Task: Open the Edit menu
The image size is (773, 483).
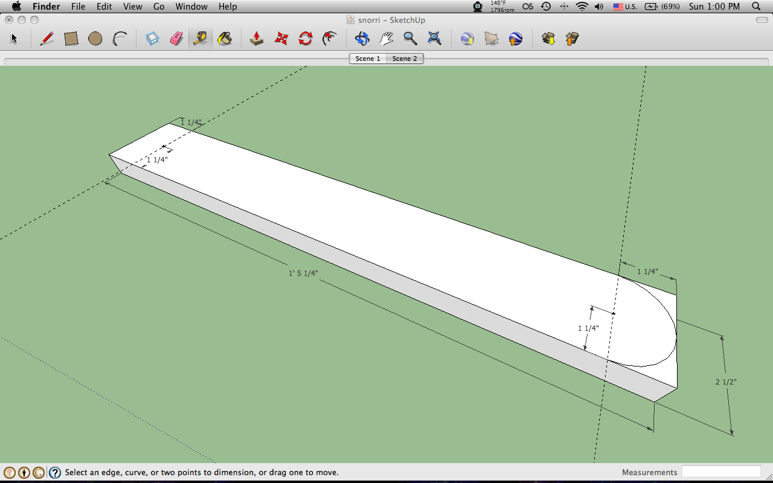Action: point(104,7)
